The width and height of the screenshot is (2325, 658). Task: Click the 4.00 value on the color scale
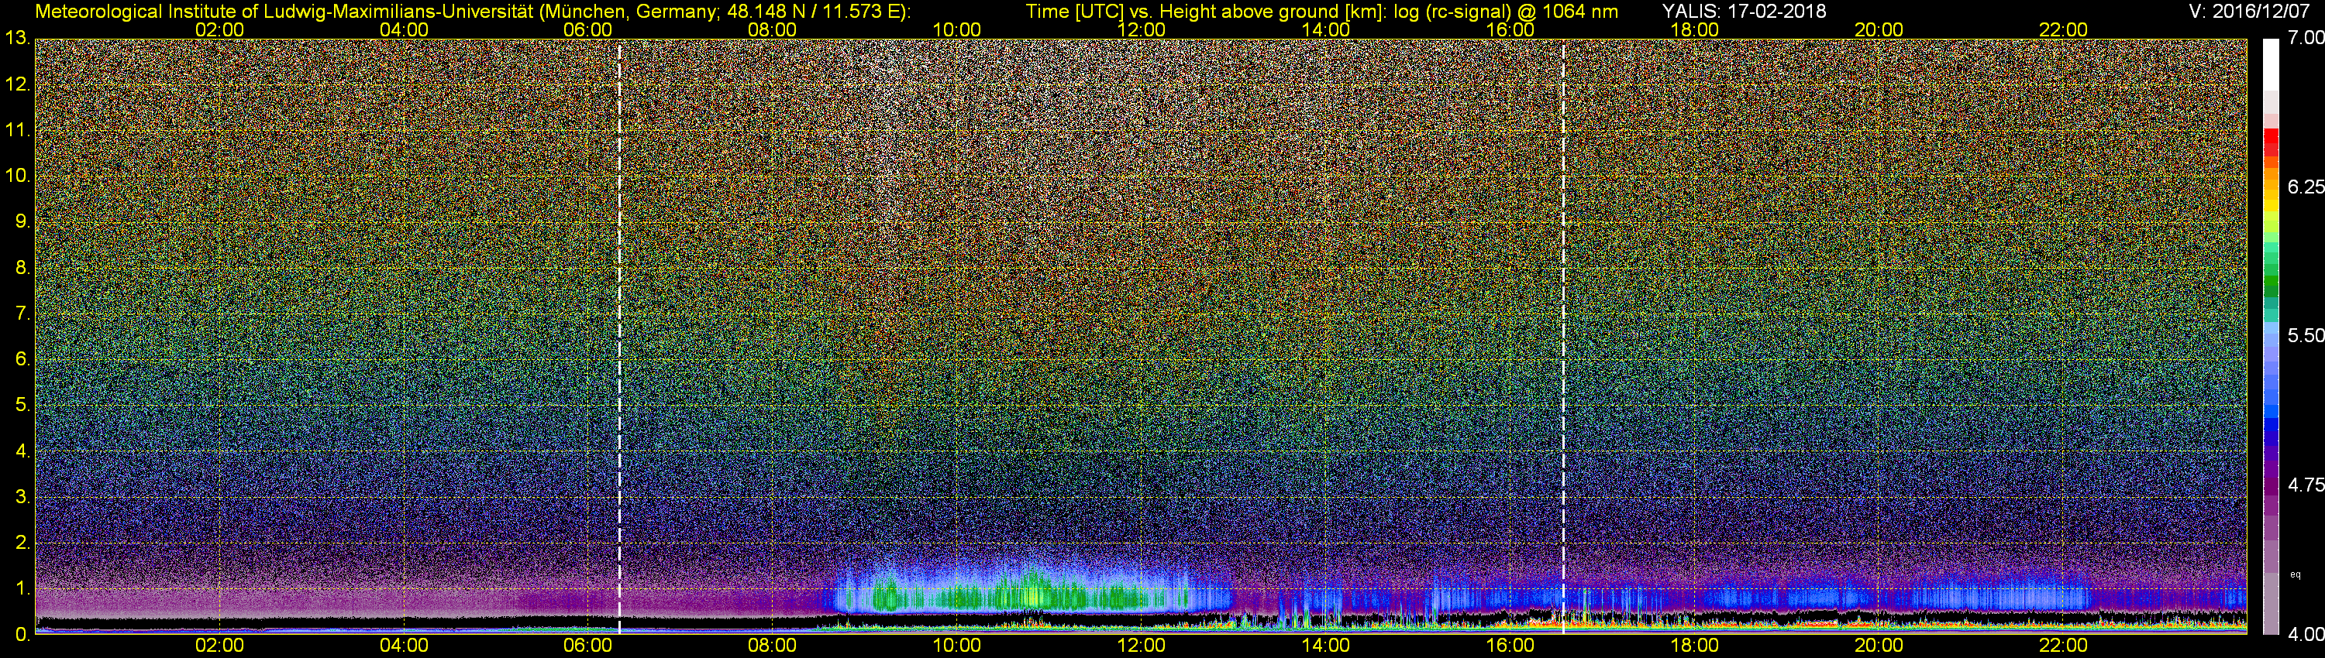coord(2306,635)
